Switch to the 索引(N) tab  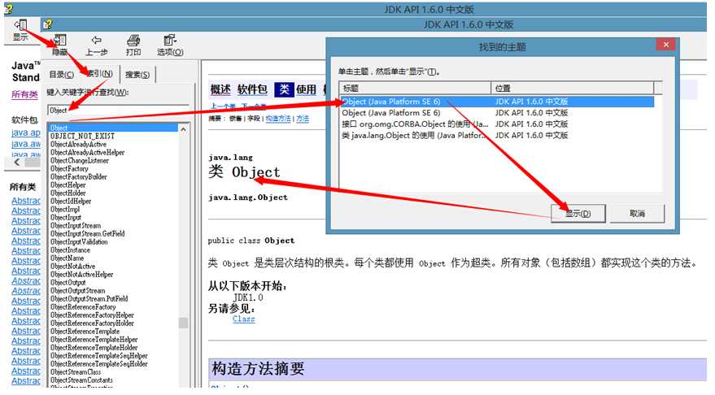coord(99,73)
